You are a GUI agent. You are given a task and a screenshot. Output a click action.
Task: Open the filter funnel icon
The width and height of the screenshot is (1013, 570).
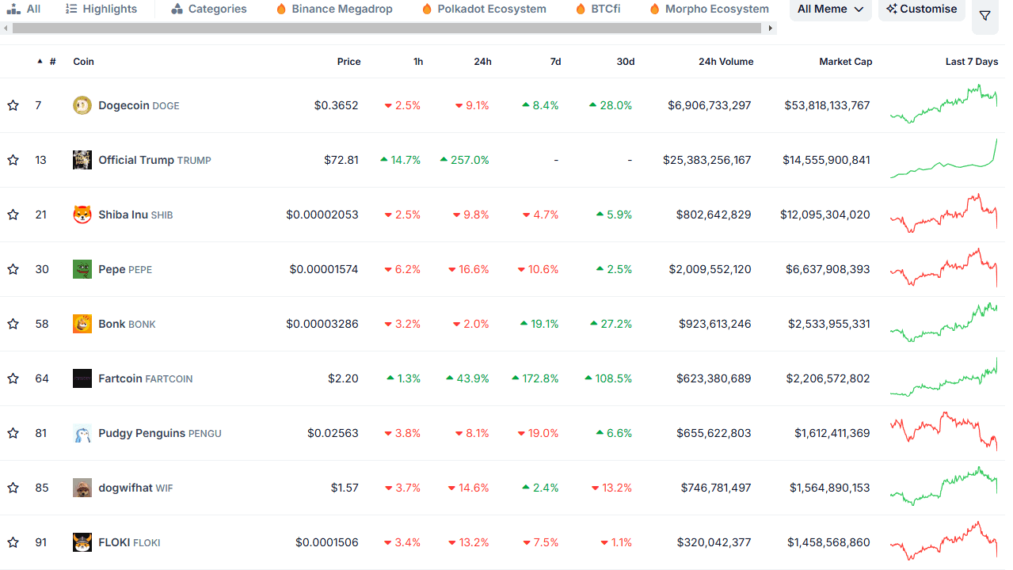tap(984, 15)
